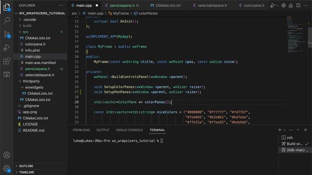Switch to main.cpp editor tab

84,5
